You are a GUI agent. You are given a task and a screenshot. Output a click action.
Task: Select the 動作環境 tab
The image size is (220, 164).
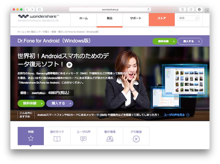click(x=110, y=136)
